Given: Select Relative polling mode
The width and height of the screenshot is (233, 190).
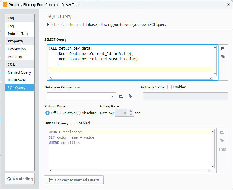Looking at the screenshot, I should [x=59, y=113].
